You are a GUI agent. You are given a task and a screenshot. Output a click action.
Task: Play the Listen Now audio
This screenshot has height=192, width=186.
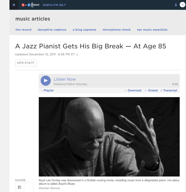coord(46,81)
